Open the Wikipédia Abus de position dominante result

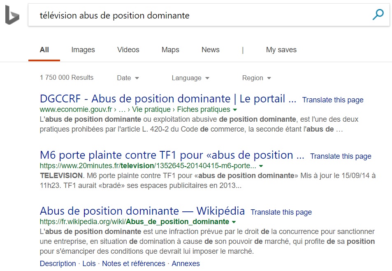[x=142, y=211]
